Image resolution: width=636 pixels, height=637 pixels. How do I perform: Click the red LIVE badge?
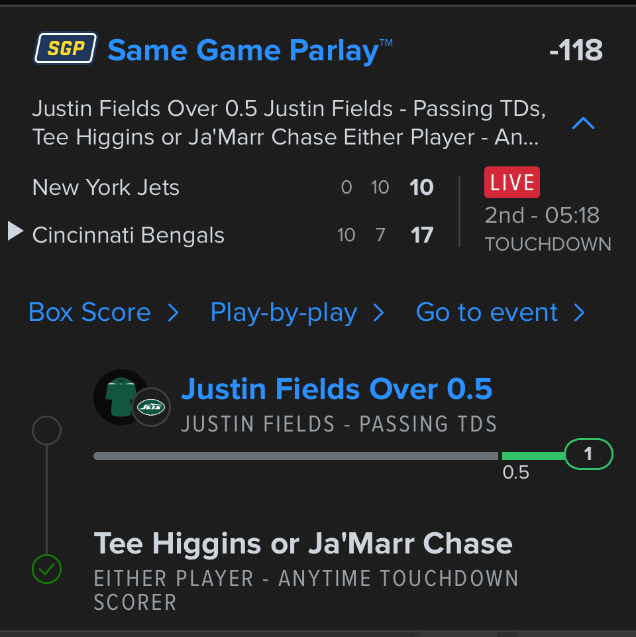pos(512,182)
